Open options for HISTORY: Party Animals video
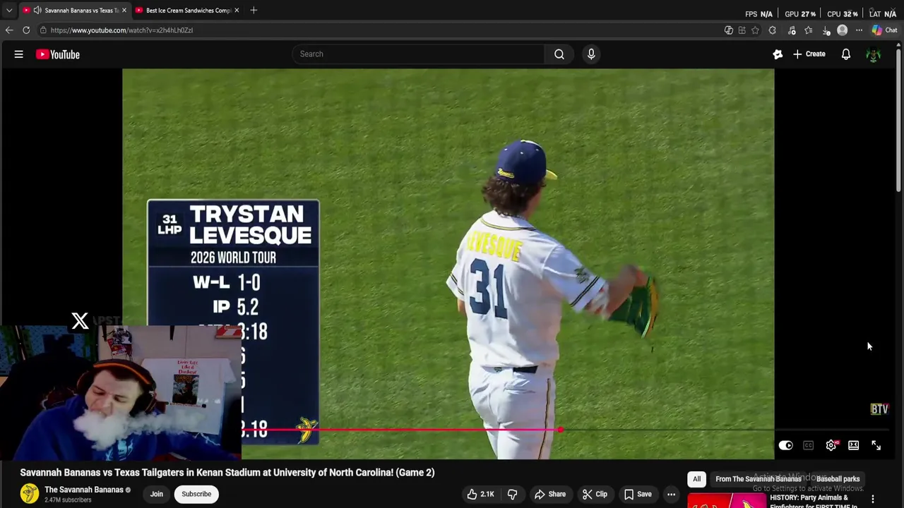 [873, 499]
